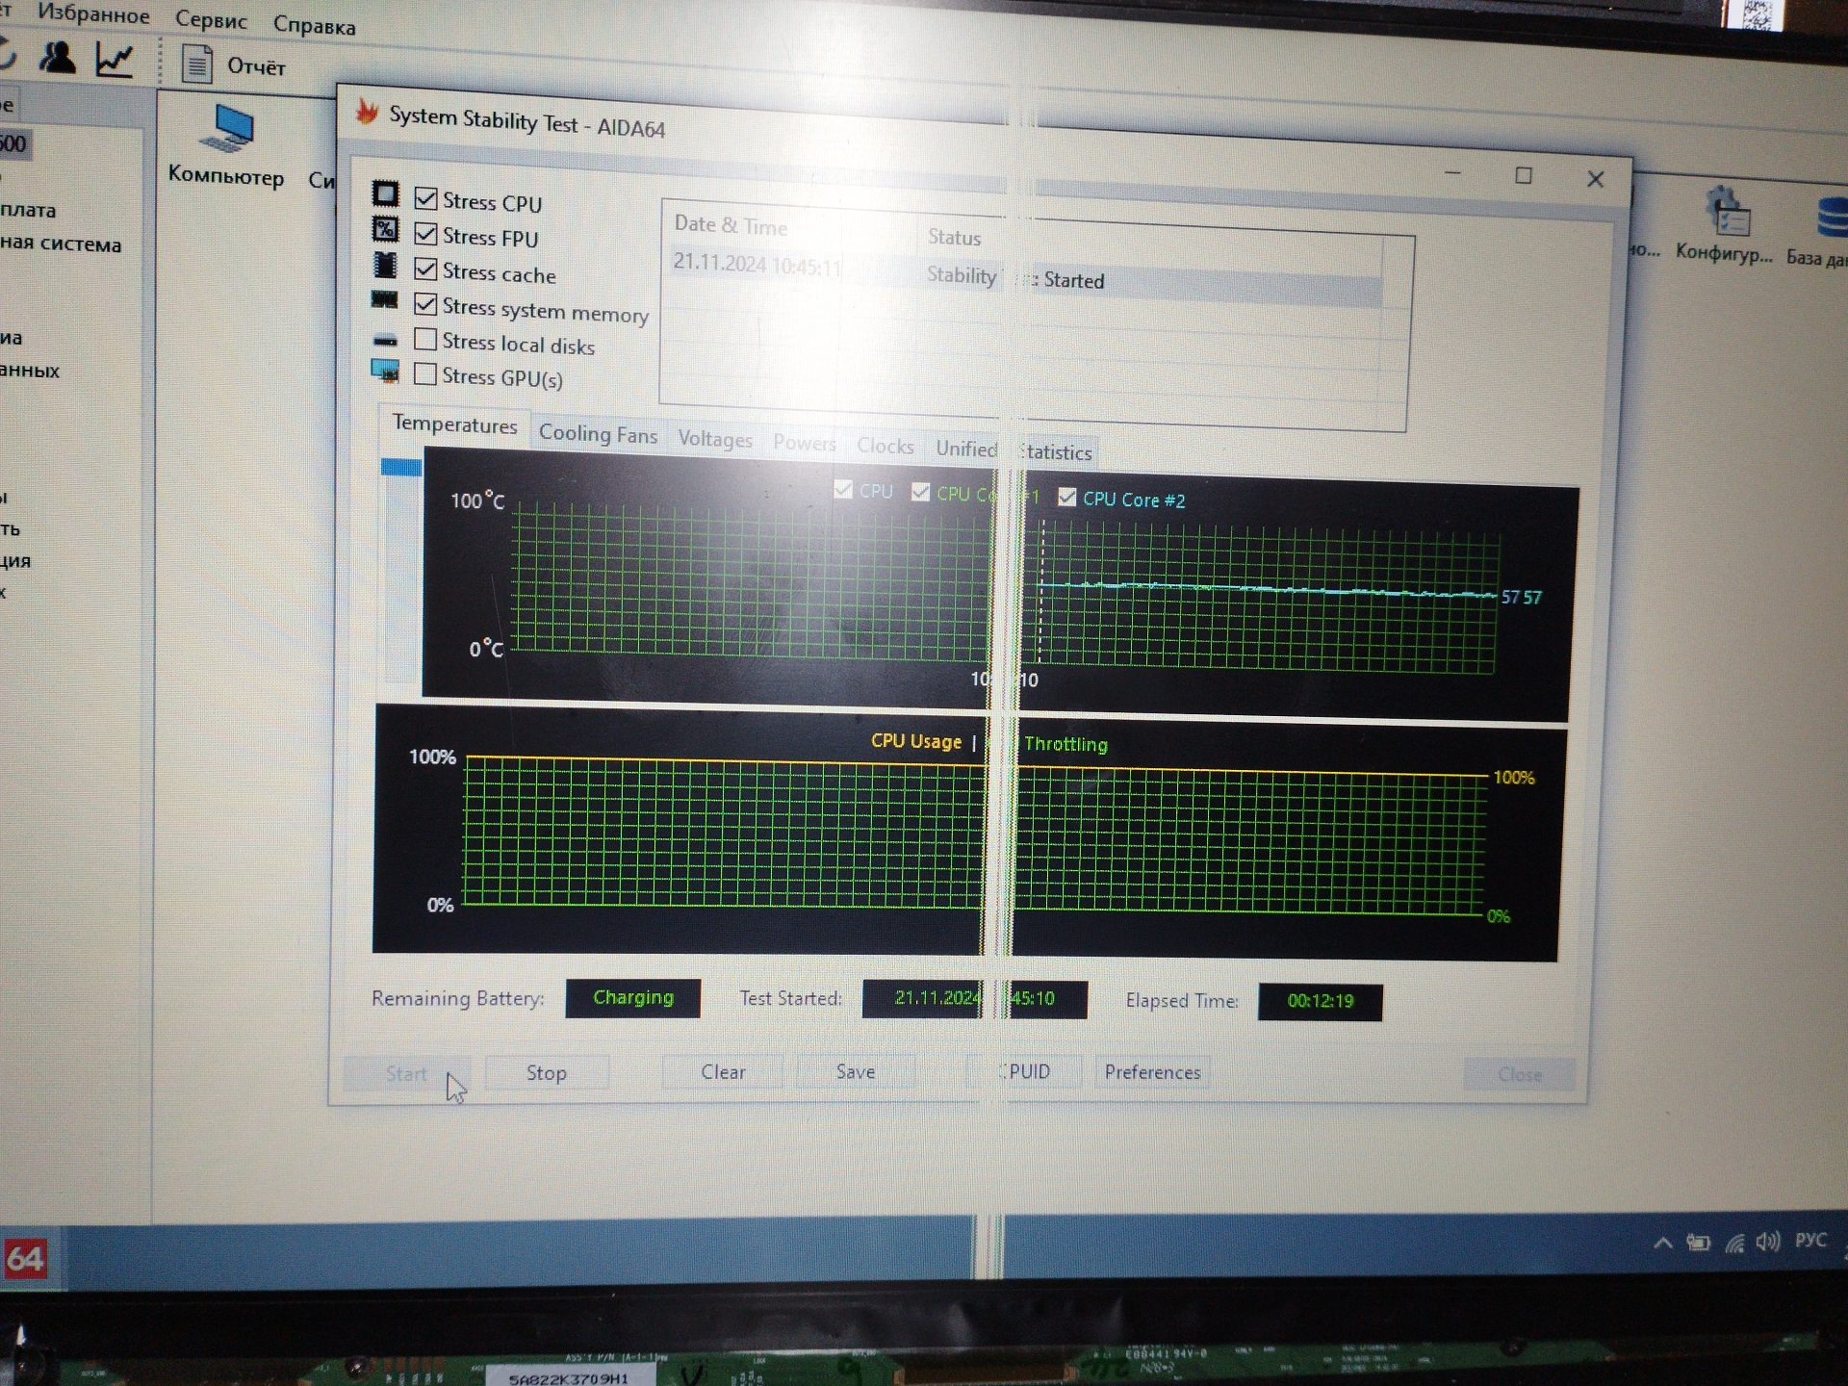The image size is (1848, 1386).
Task: Open the graph chart toolbar icon
Action: (115, 62)
